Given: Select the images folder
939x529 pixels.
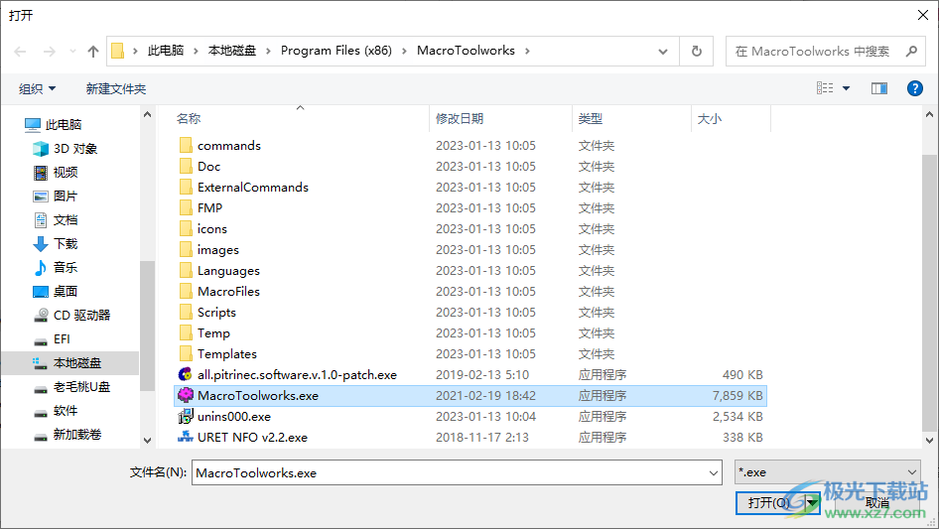Looking at the screenshot, I should [218, 250].
